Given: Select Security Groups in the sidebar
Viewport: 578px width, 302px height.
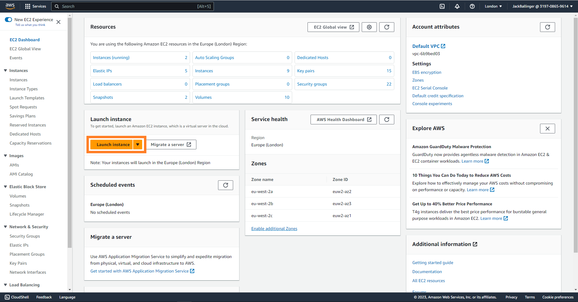Looking at the screenshot, I should click(x=25, y=236).
